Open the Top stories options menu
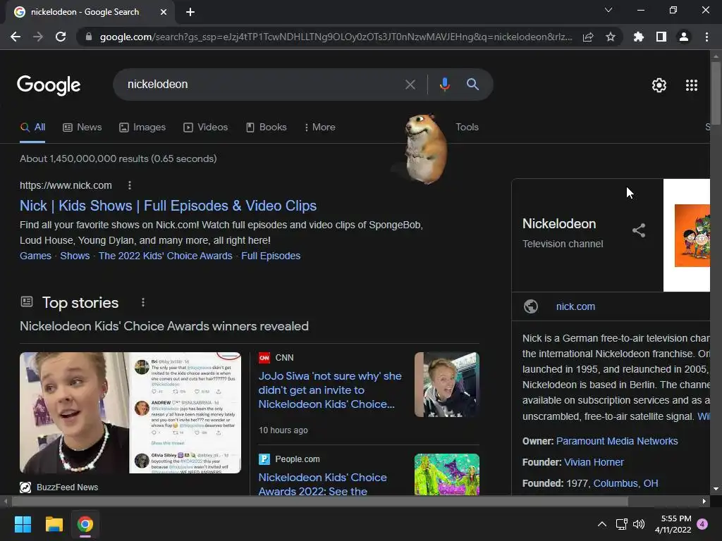The height and width of the screenshot is (541, 722). (x=143, y=302)
